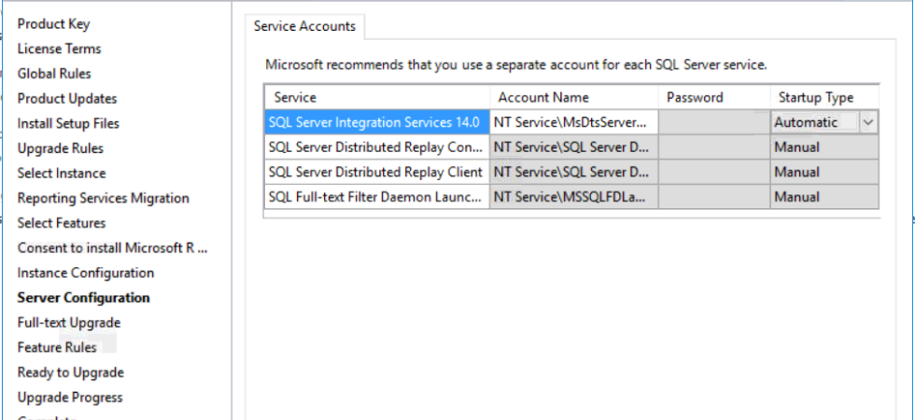Click Manual startup type for Replay Client

(x=823, y=173)
